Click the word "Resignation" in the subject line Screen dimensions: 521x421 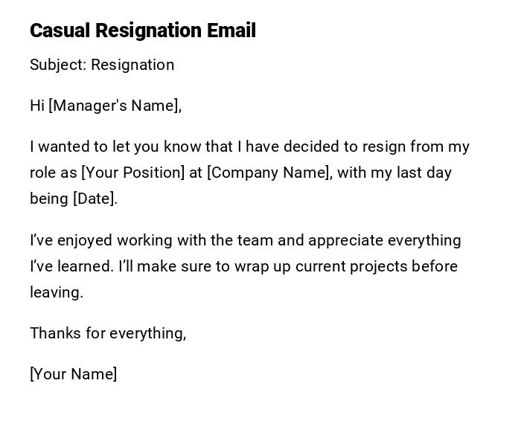tap(132, 65)
